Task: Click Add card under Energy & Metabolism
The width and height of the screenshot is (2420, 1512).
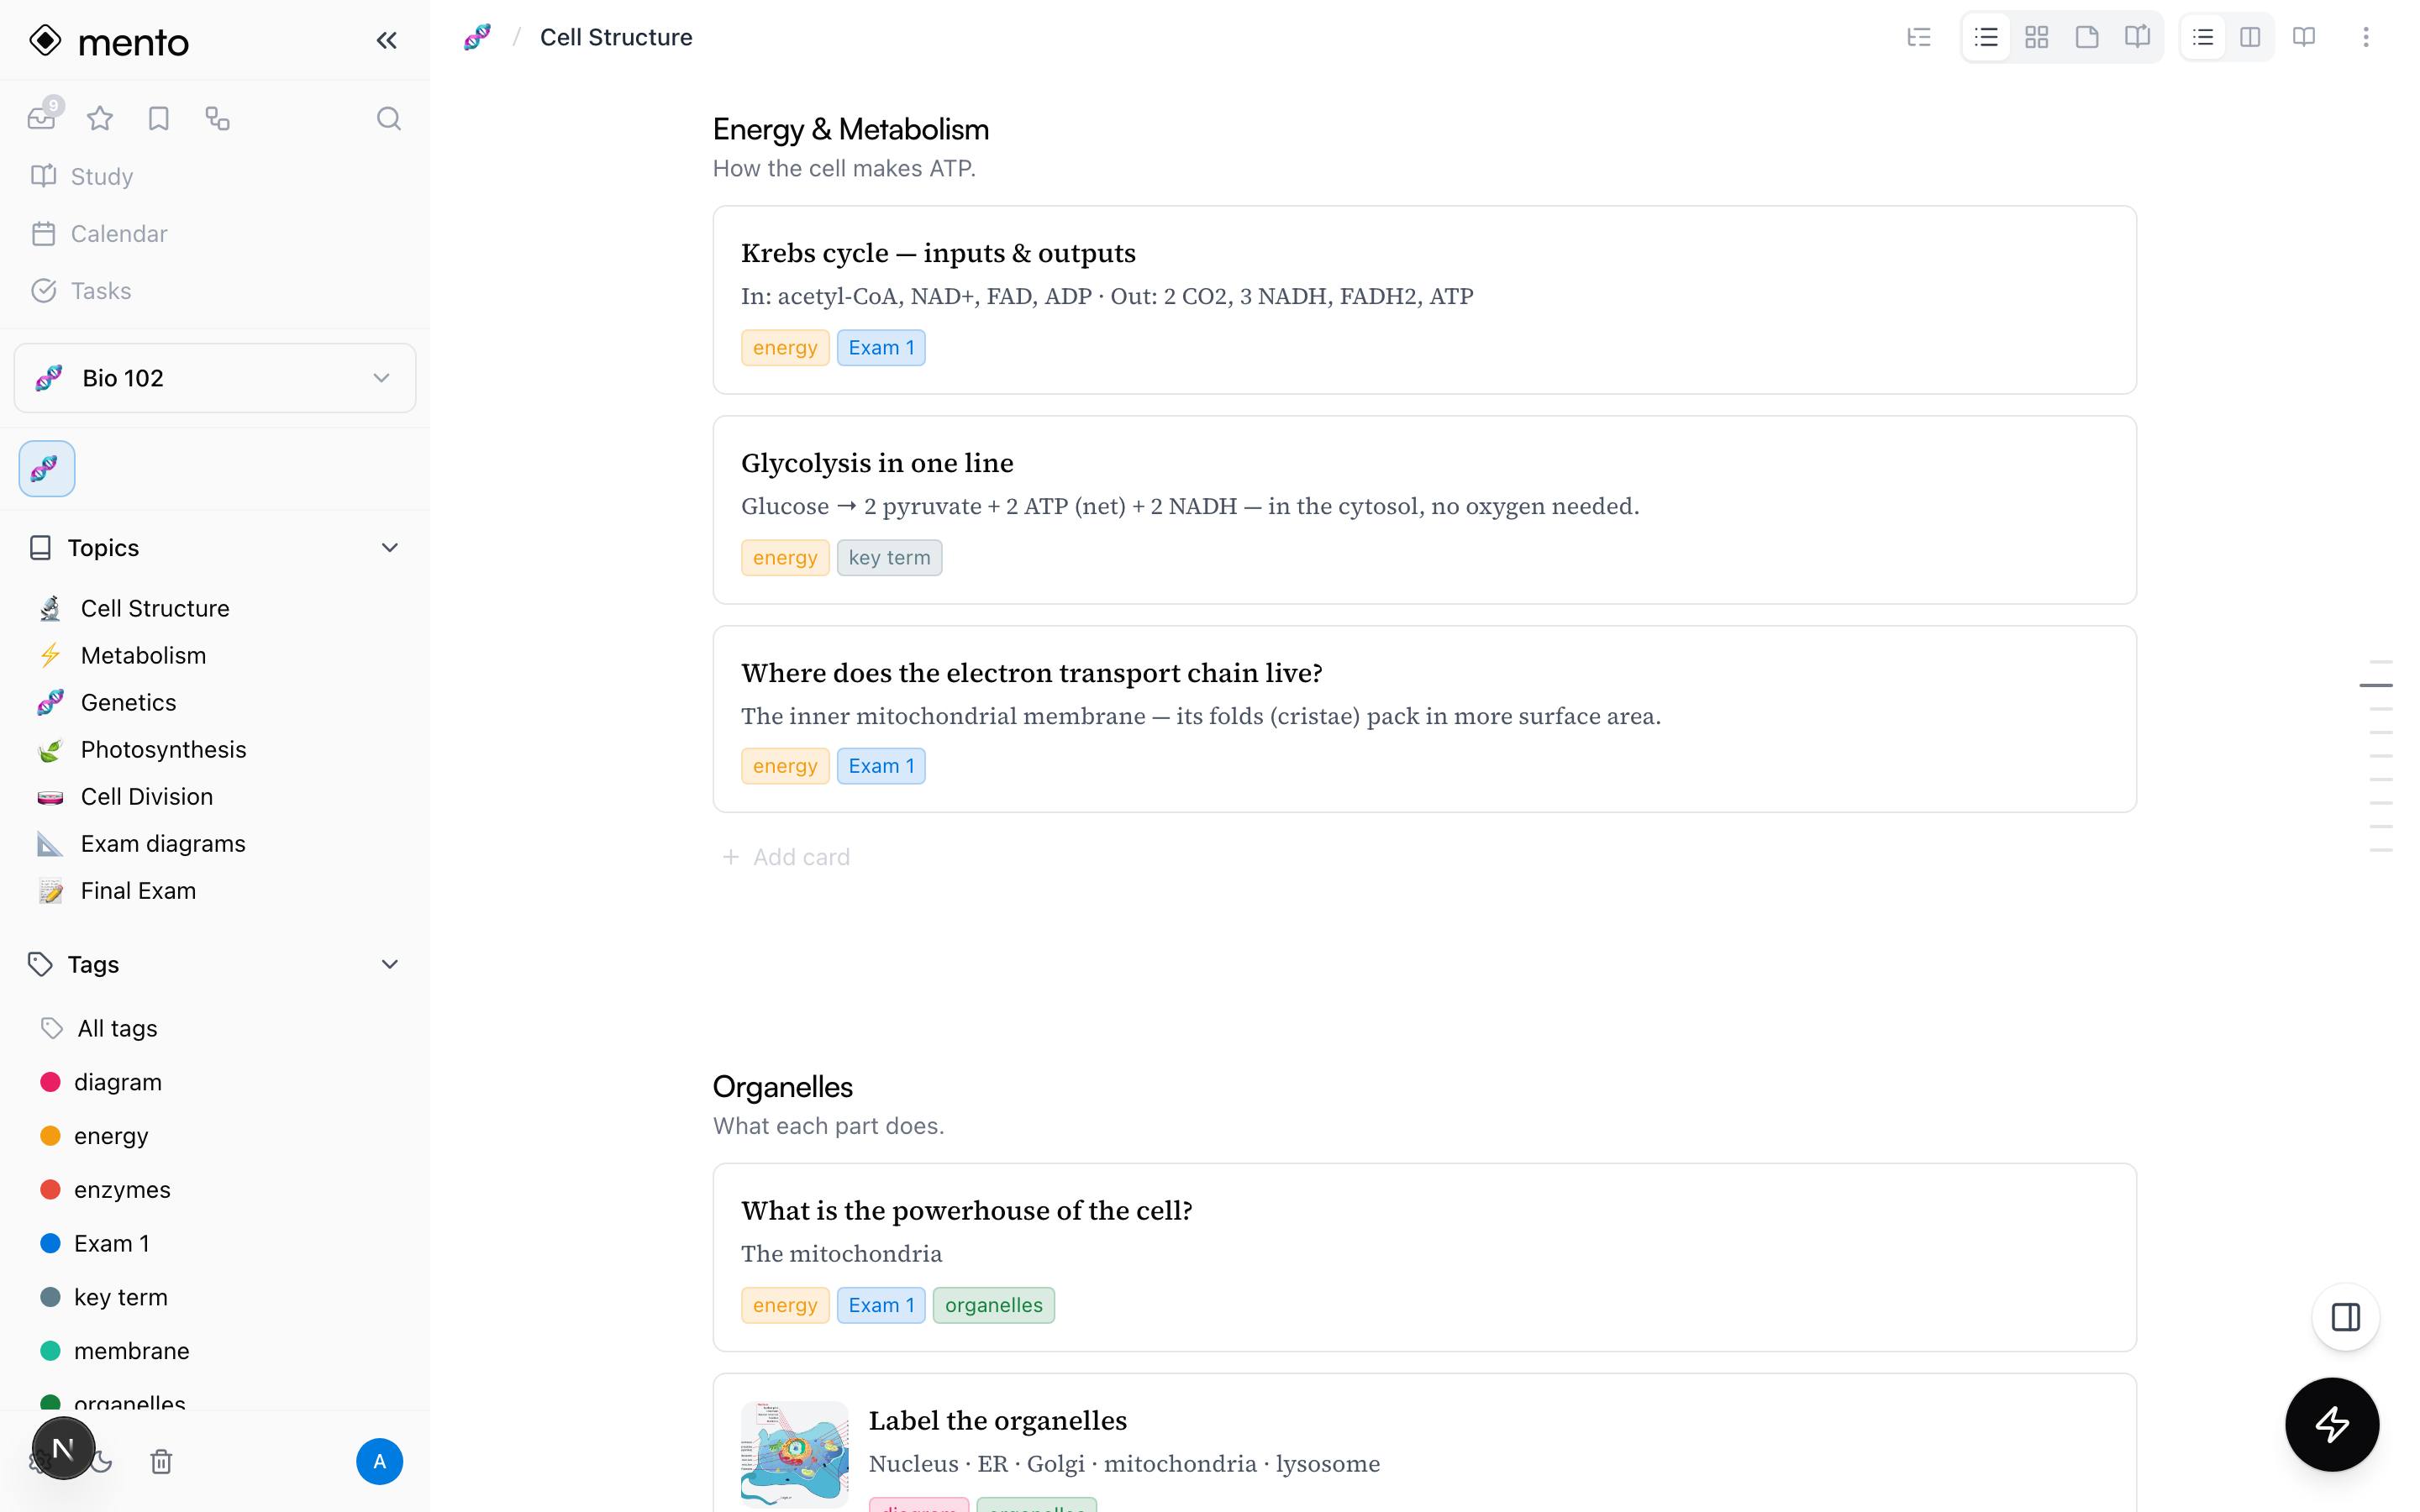Action: point(786,857)
